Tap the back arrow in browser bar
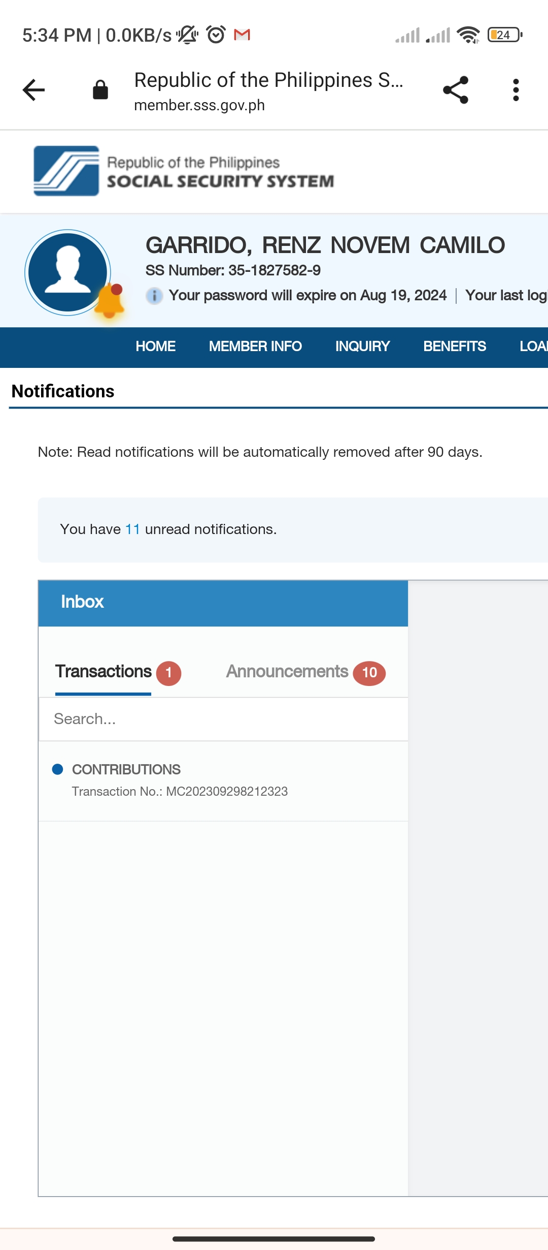 pyautogui.click(x=34, y=90)
